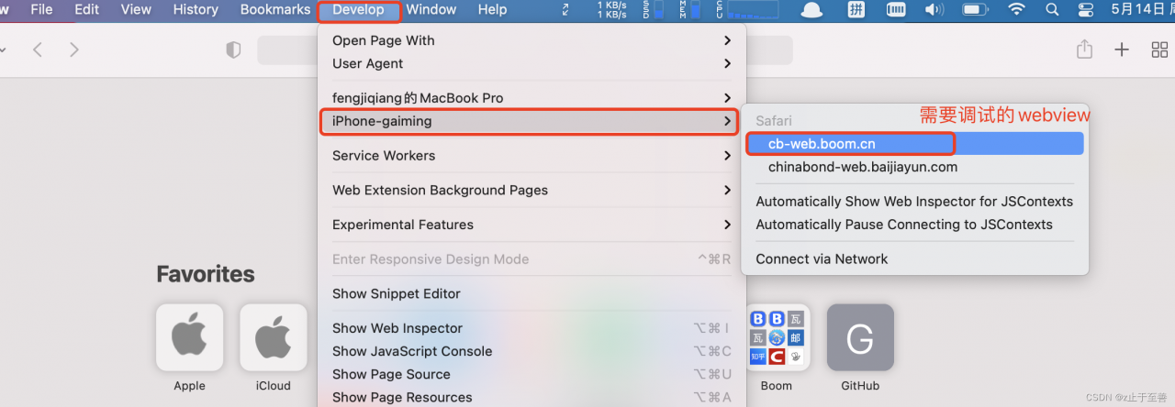Click Safari back navigation arrow
This screenshot has width=1175, height=407.
tap(38, 49)
